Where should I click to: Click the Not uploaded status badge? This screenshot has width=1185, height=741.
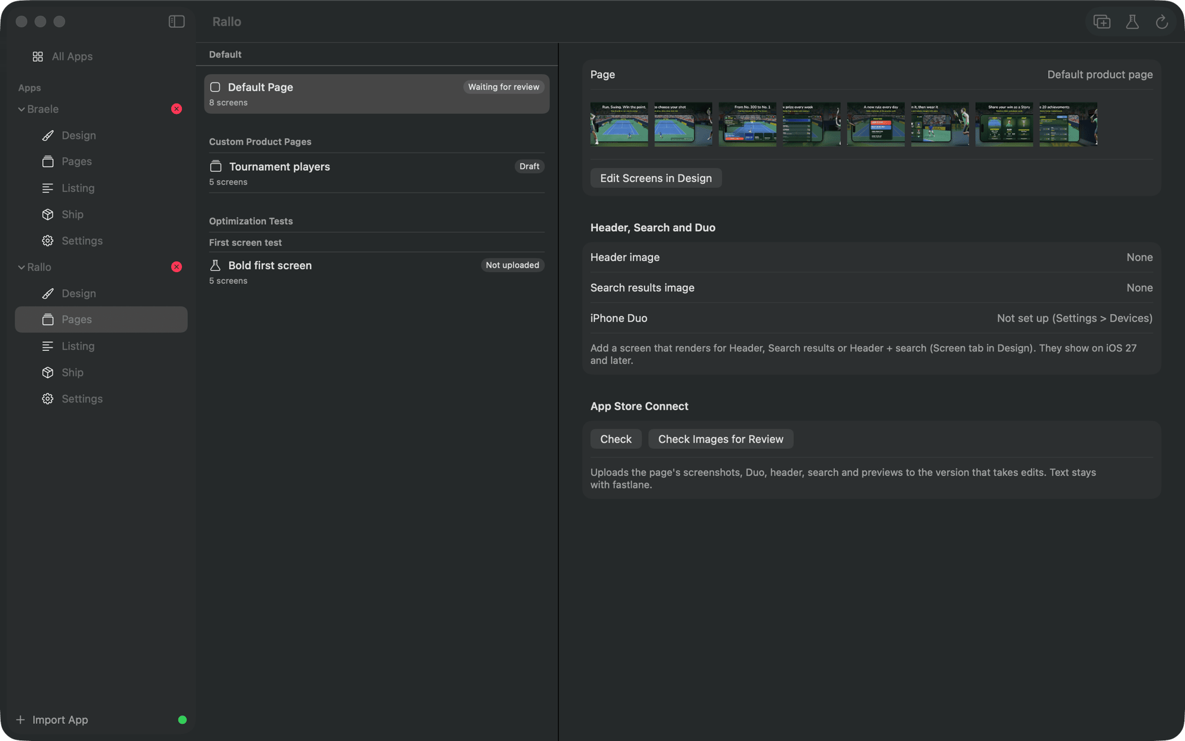(x=513, y=265)
